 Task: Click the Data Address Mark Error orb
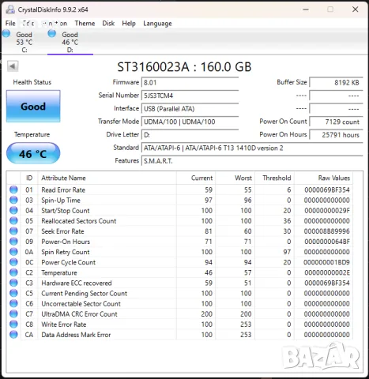[13, 335]
